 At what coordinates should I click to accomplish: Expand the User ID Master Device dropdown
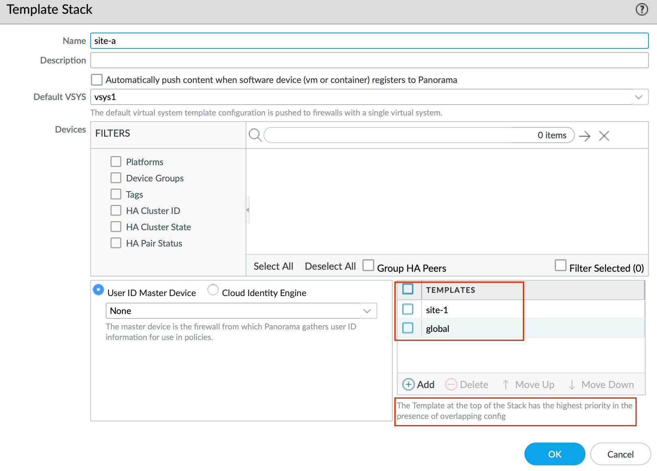pyautogui.click(x=367, y=311)
